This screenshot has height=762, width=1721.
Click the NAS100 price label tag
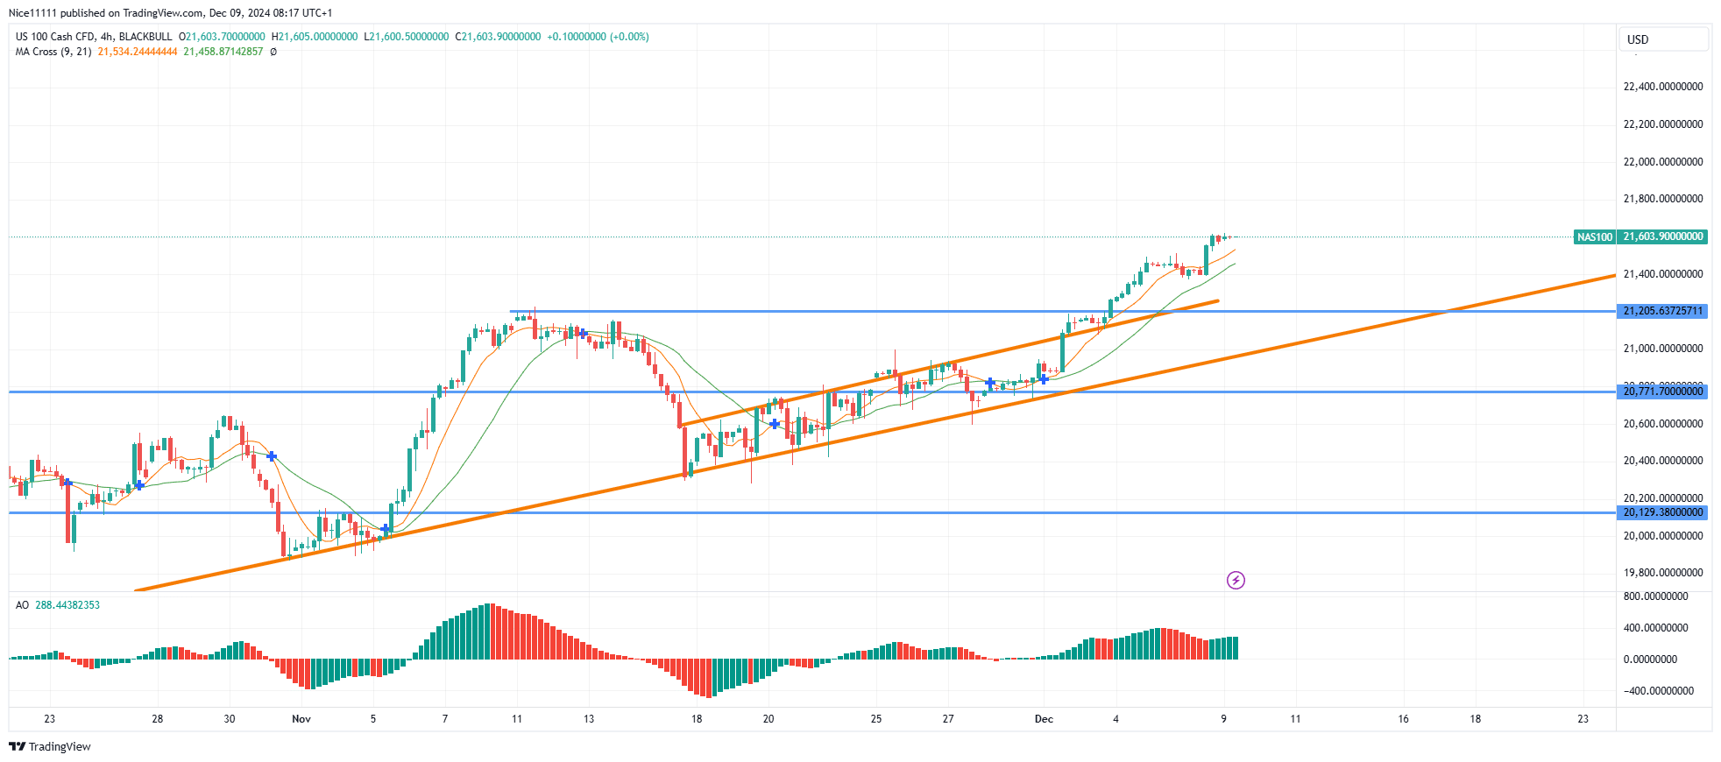[1594, 236]
